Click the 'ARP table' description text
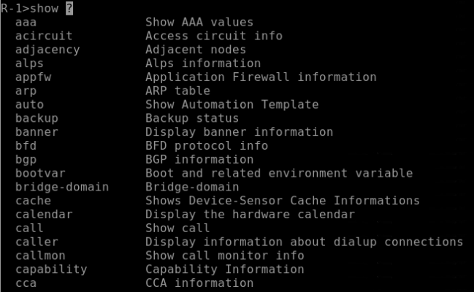The image size is (474, 292). 177,91
